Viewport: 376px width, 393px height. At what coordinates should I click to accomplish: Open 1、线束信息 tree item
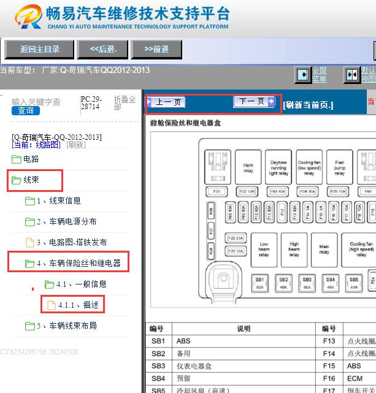point(59,200)
